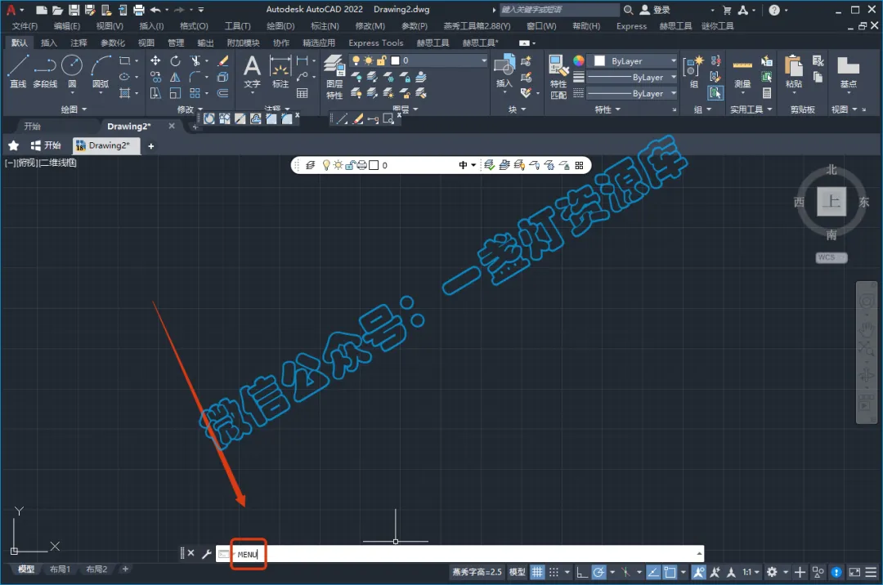Click the Scale tool icon
Viewport: 883px width, 585px height.
click(x=175, y=93)
